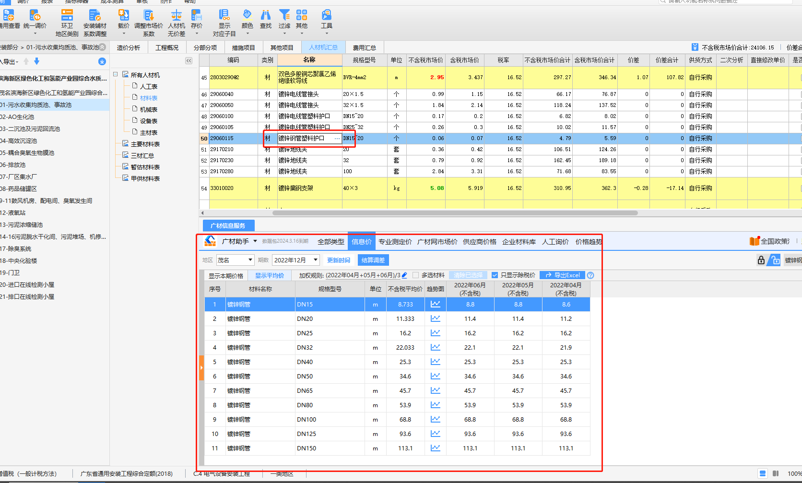The image size is (802, 483).
Task: Select 暂估材料表 in the tree
Action: [145, 167]
